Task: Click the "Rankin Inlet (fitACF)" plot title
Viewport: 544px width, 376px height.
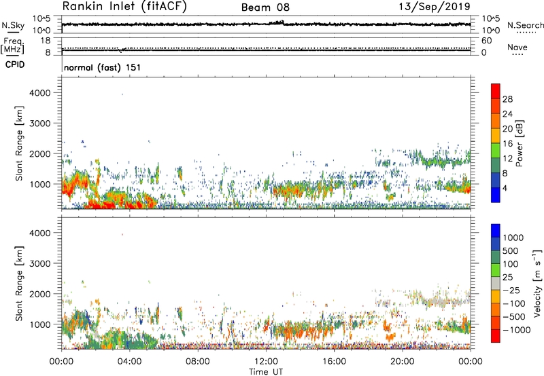Action: [124, 7]
